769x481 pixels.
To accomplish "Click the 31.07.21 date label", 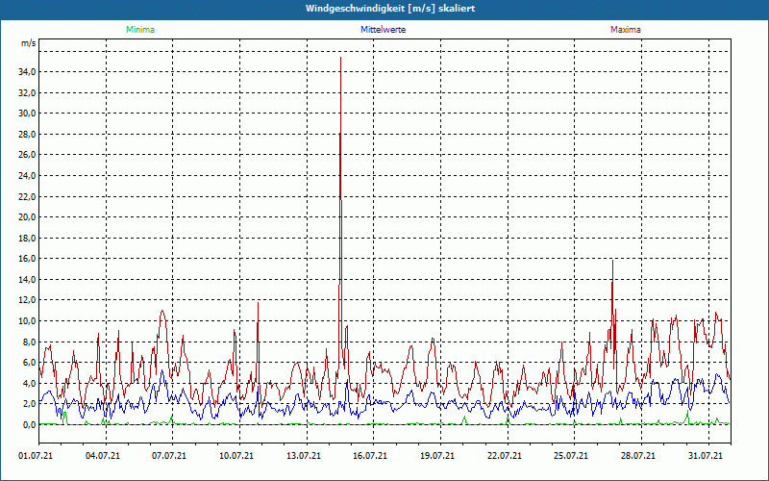I will pyautogui.click(x=706, y=456).
